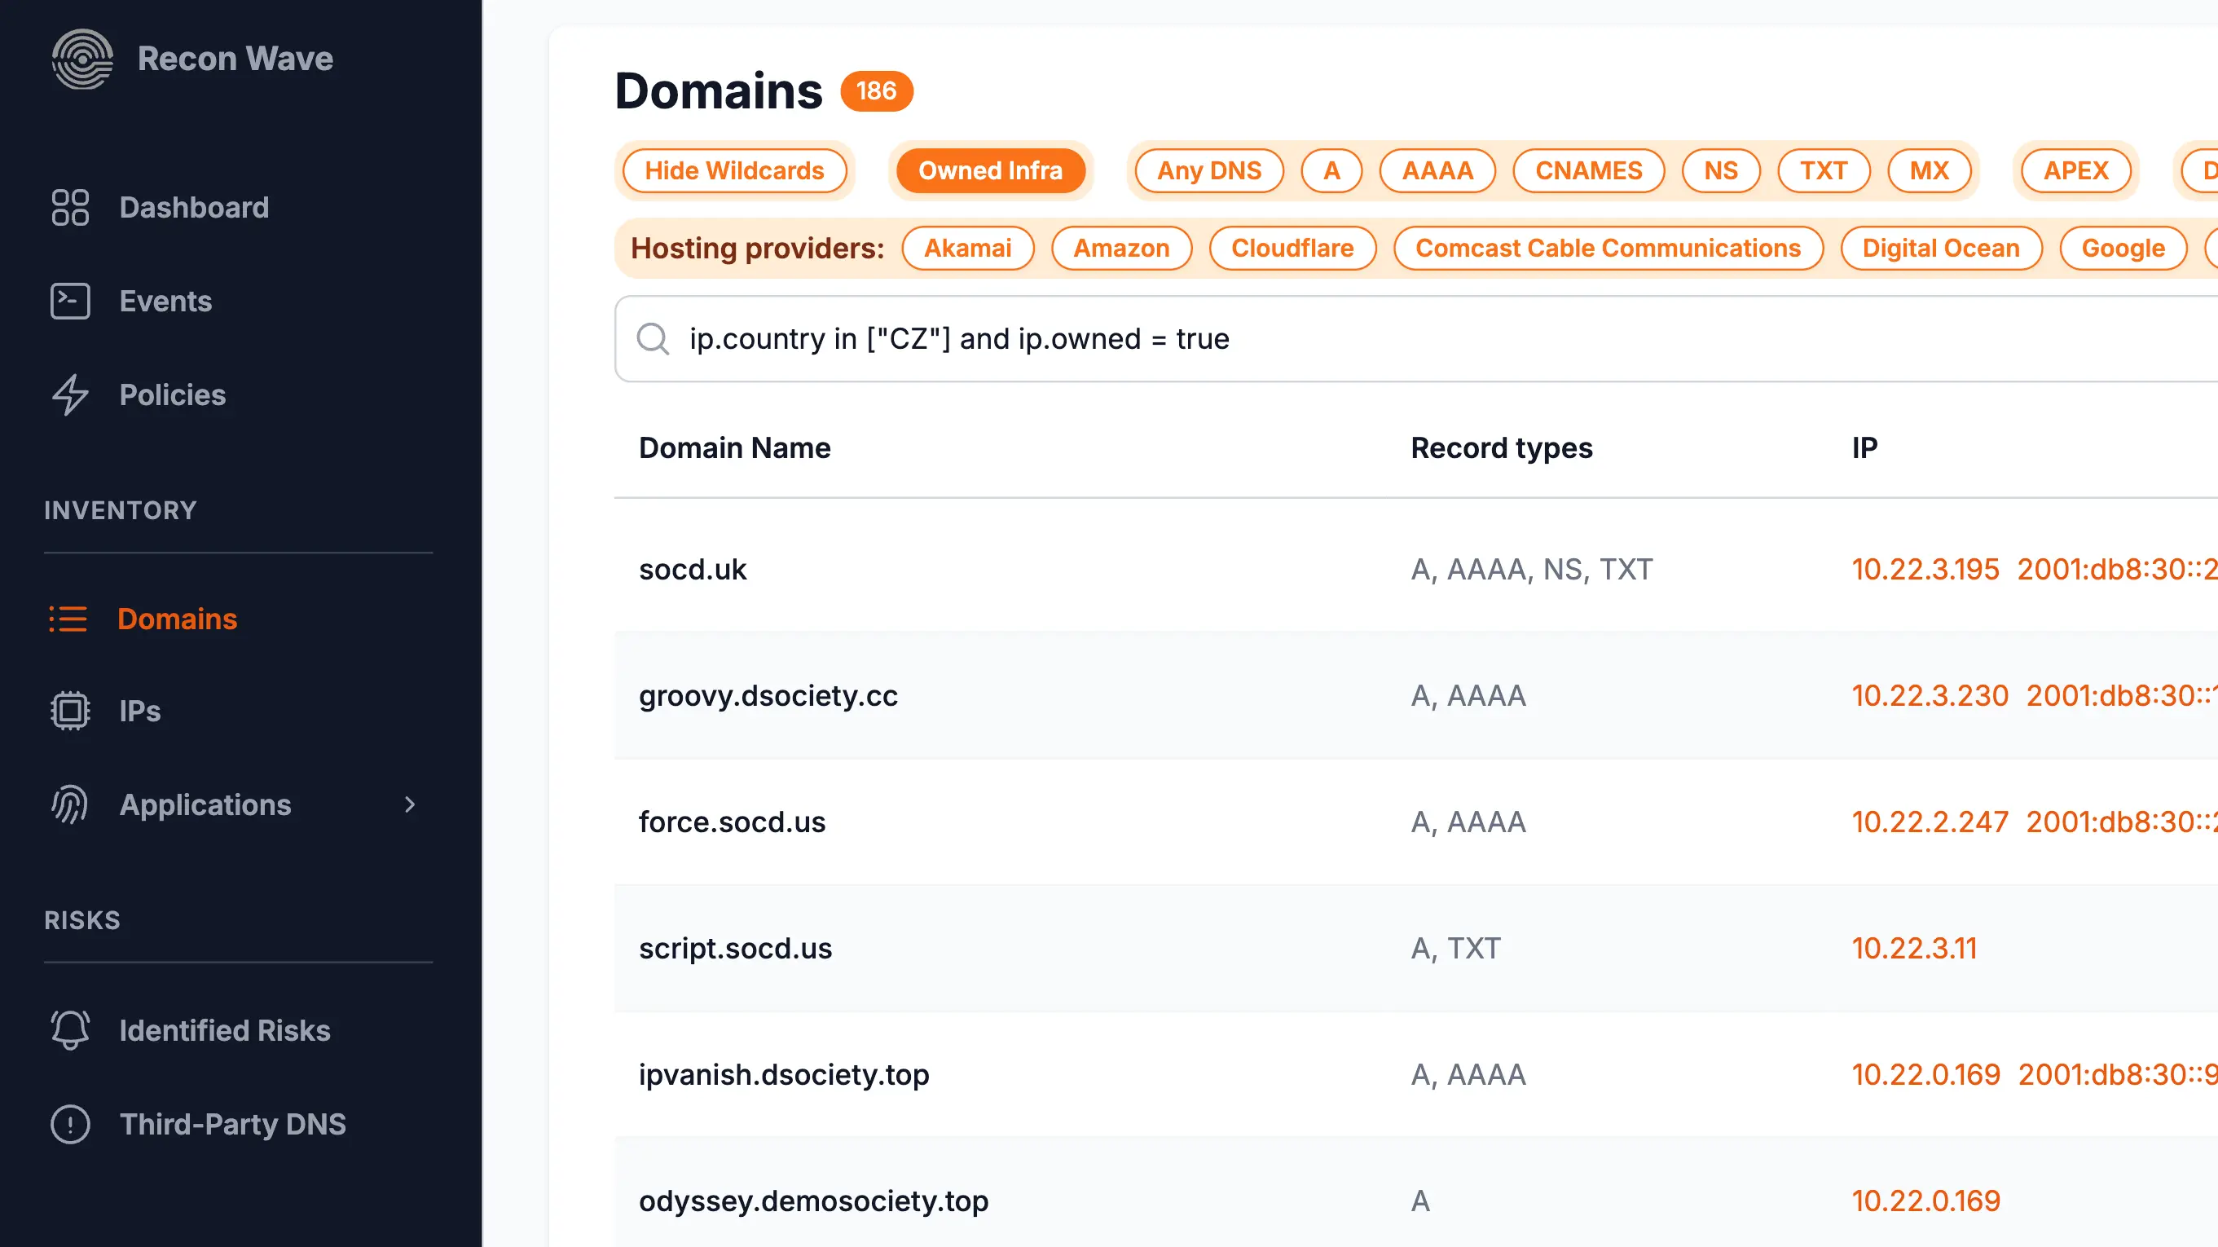Image resolution: width=2218 pixels, height=1247 pixels.
Task: Click the Record types column header
Action: click(x=1501, y=447)
